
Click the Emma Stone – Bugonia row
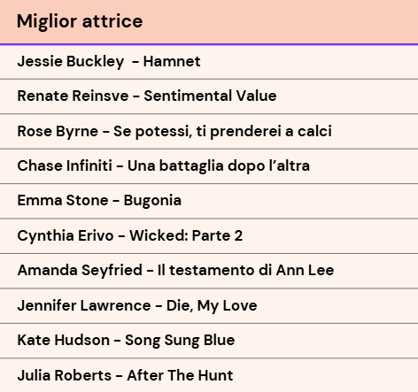[209, 201]
